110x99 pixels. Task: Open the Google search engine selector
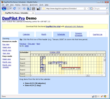point(92,9)
